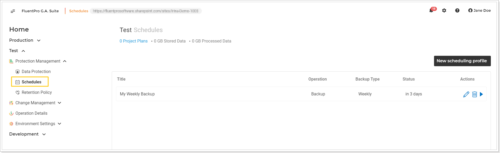Open Jane Doe user profile
Viewport: 500px width, 153px height.
pos(479,10)
